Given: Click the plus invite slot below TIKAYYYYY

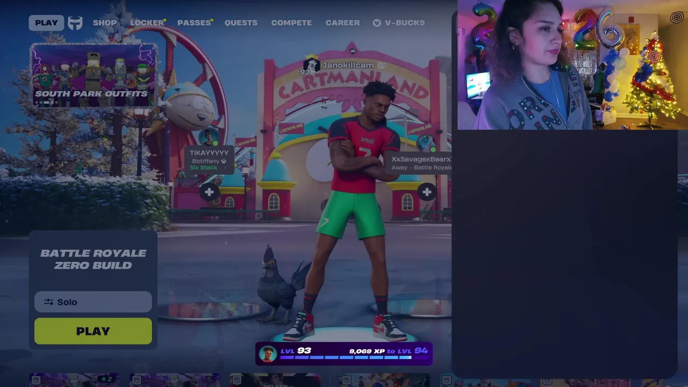Looking at the screenshot, I should point(209,192).
